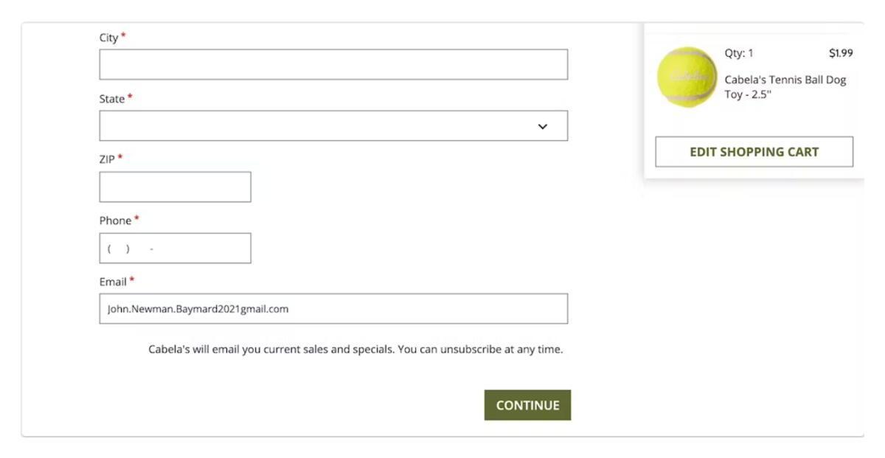Click the red asterisk beside City
The width and height of the screenshot is (885, 458).
point(123,36)
